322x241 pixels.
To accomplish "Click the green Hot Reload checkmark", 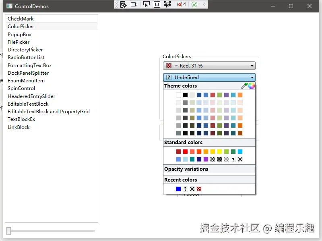I will pos(194,4).
